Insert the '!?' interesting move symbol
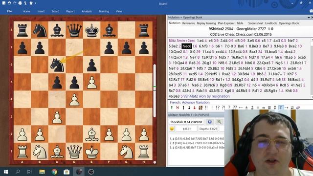313x176 pixels. 218,108
